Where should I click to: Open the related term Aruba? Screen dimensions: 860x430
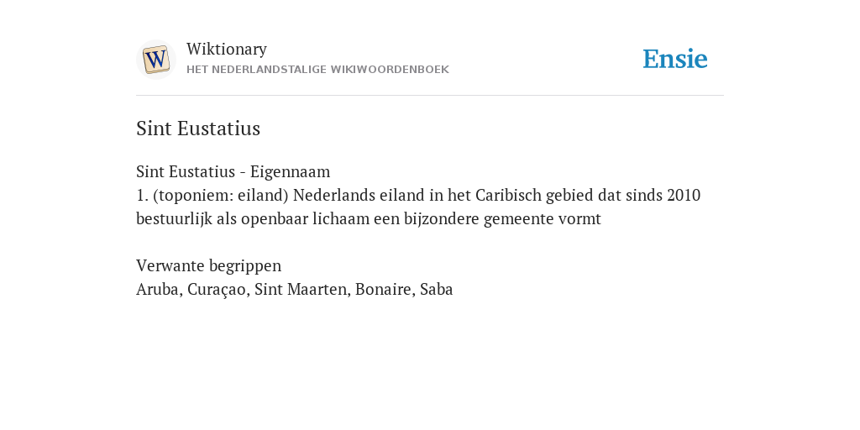[157, 289]
